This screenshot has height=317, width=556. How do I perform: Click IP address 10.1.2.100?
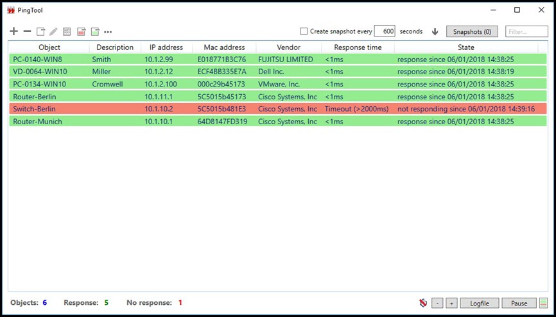(x=161, y=84)
